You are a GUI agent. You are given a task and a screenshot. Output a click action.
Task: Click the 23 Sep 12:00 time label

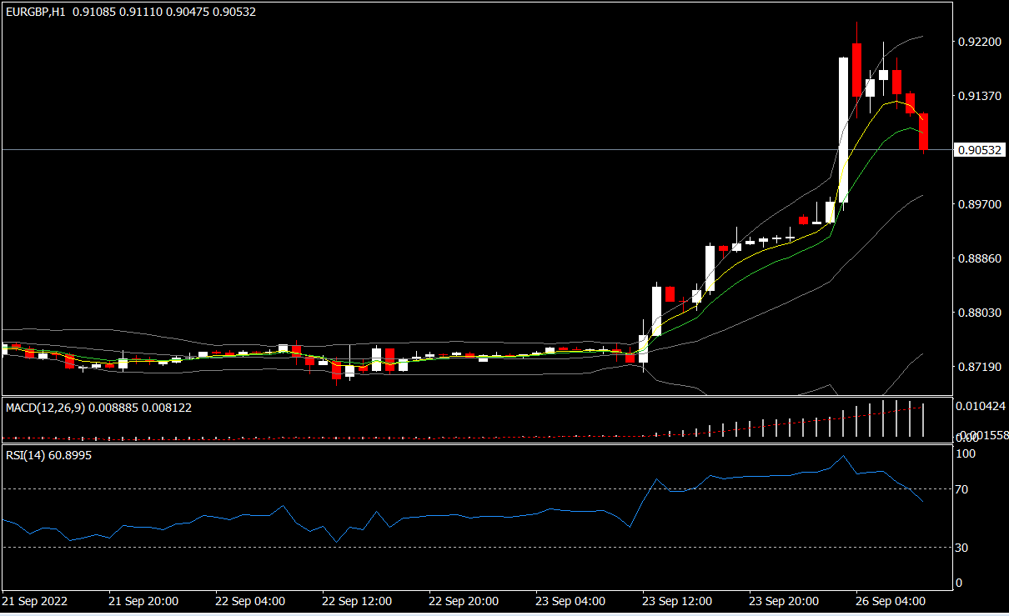tap(677, 601)
